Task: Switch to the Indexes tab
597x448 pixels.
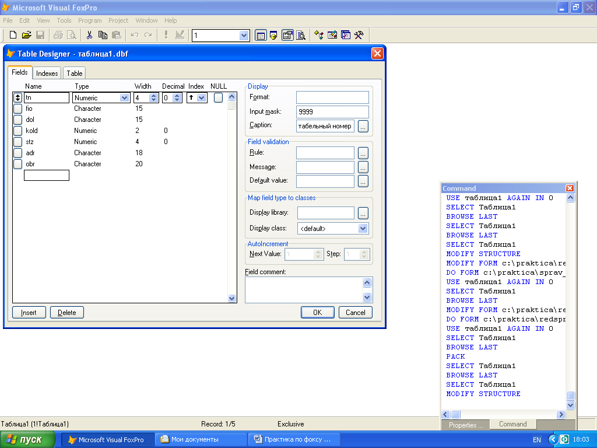Action: pyautogui.click(x=47, y=73)
